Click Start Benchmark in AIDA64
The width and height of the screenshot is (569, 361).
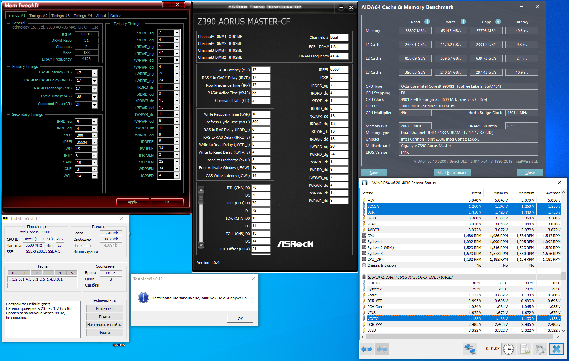coord(452,173)
